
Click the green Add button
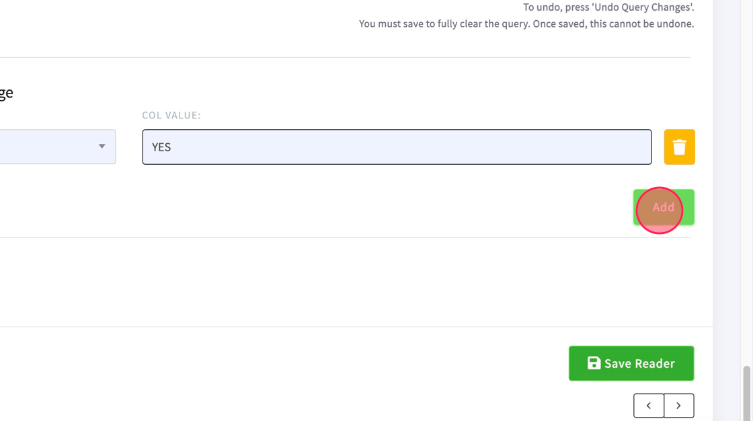(664, 207)
